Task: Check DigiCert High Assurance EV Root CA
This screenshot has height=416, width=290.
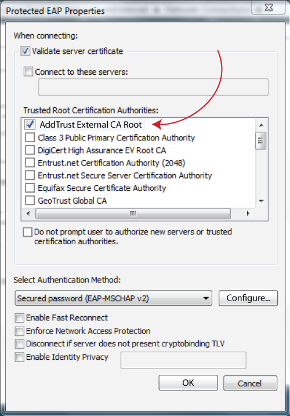Action: coord(30,150)
